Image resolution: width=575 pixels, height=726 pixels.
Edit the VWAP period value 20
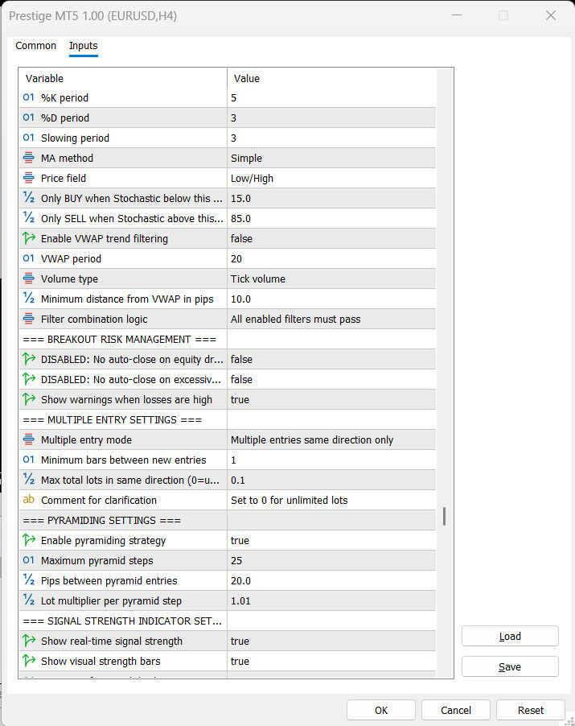pos(331,259)
